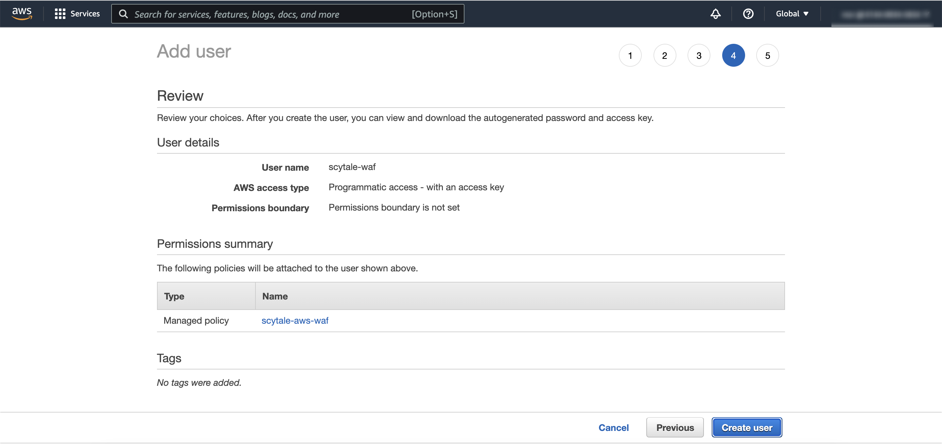Click the Managed policy cell
942x444 pixels.
pos(196,320)
